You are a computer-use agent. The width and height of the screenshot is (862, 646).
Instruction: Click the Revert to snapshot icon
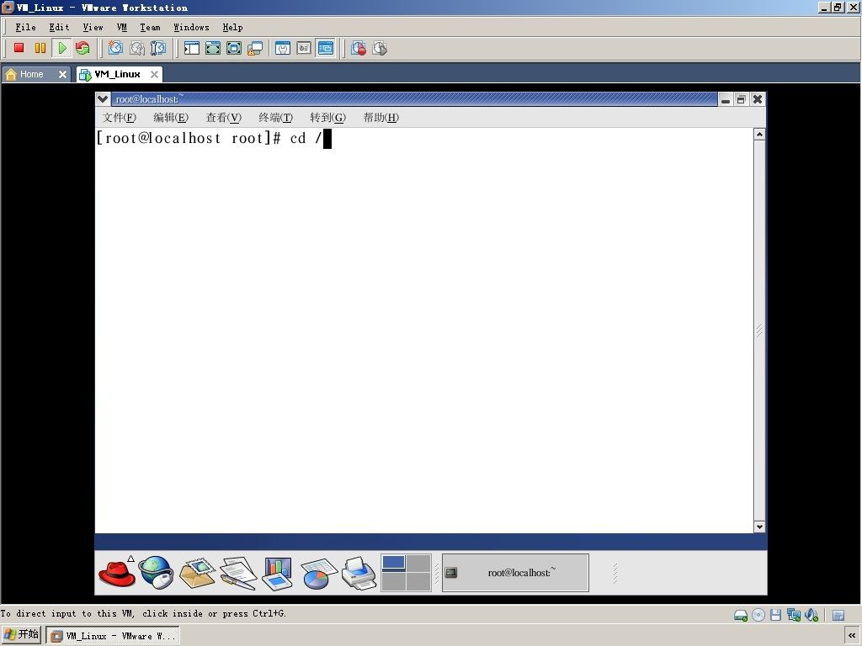[137, 48]
